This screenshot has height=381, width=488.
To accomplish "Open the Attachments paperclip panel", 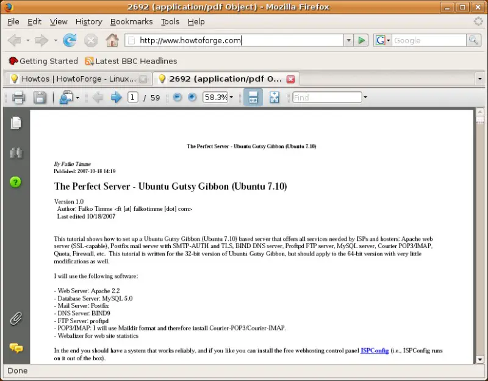I will click(16, 318).
